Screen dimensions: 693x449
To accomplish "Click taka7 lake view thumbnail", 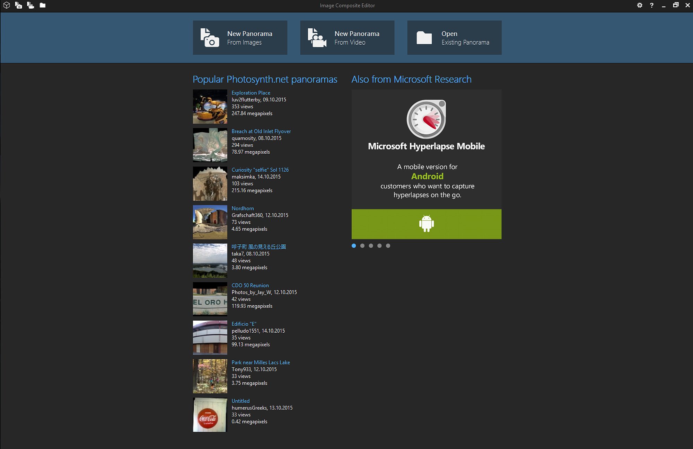I will (210, 261).
